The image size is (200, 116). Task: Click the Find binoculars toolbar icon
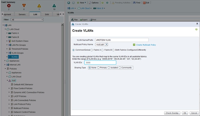[x=134, y=3]
